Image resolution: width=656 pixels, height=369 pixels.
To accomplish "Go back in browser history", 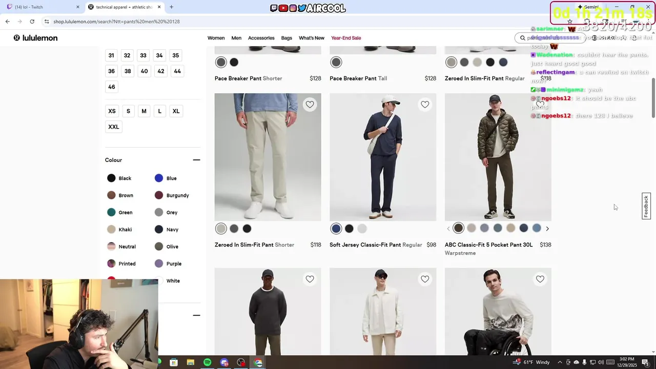I will pos(7,22).
